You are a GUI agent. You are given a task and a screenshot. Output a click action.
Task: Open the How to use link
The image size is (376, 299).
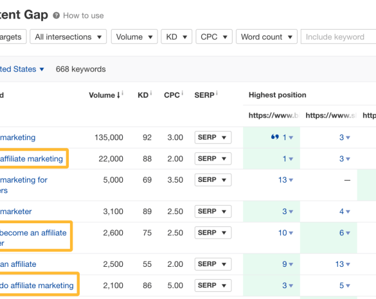point(83,15)
